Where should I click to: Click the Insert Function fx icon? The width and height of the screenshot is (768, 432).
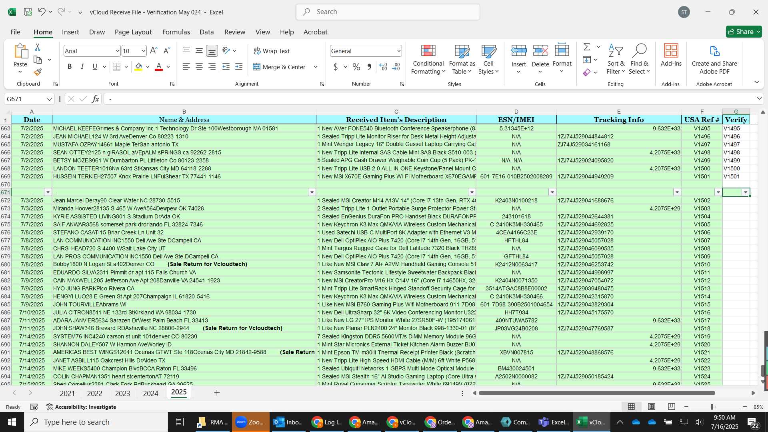(95, 99)
